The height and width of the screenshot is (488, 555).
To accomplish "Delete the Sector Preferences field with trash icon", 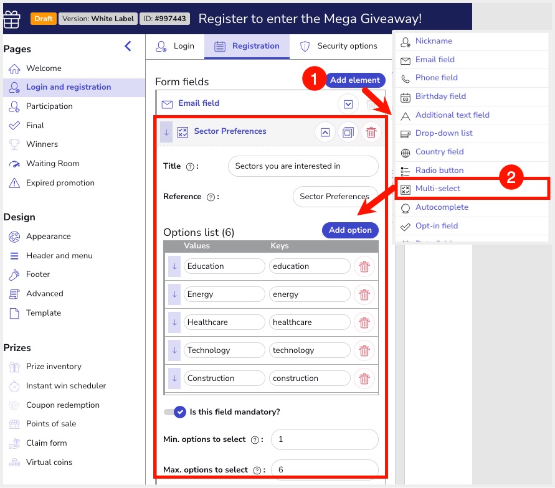I will click(x=371, y=132).
